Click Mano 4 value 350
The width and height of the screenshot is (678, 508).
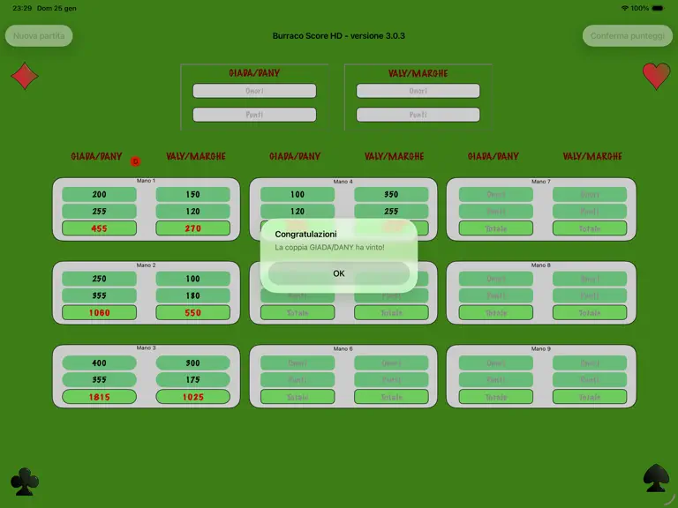point(391,194)
